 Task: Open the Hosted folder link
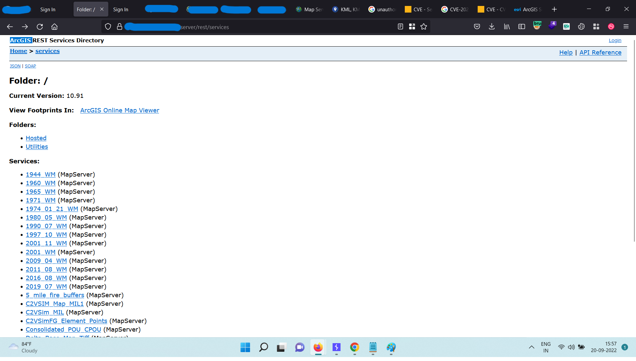(x=36, y=138)
